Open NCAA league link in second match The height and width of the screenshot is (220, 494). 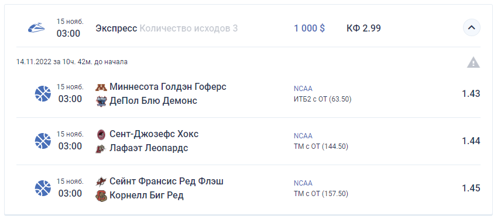click(x=303, y=136)
